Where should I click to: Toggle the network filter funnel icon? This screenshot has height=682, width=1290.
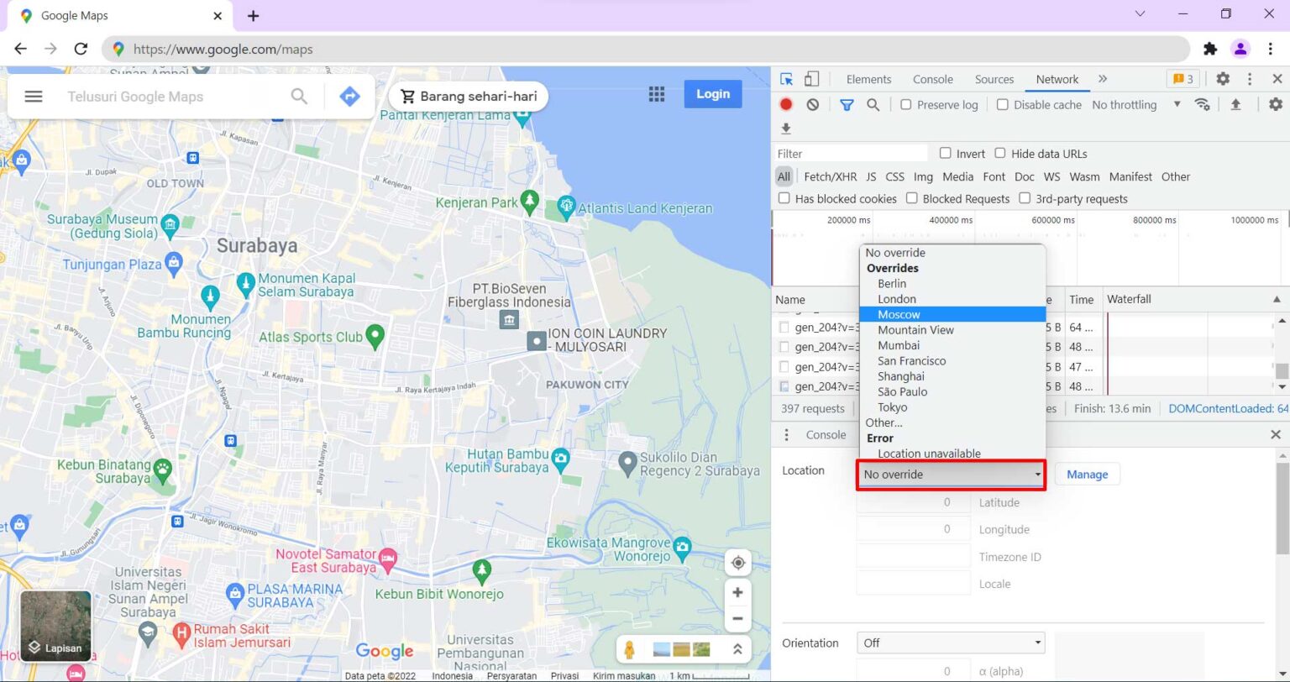point(847,104)
